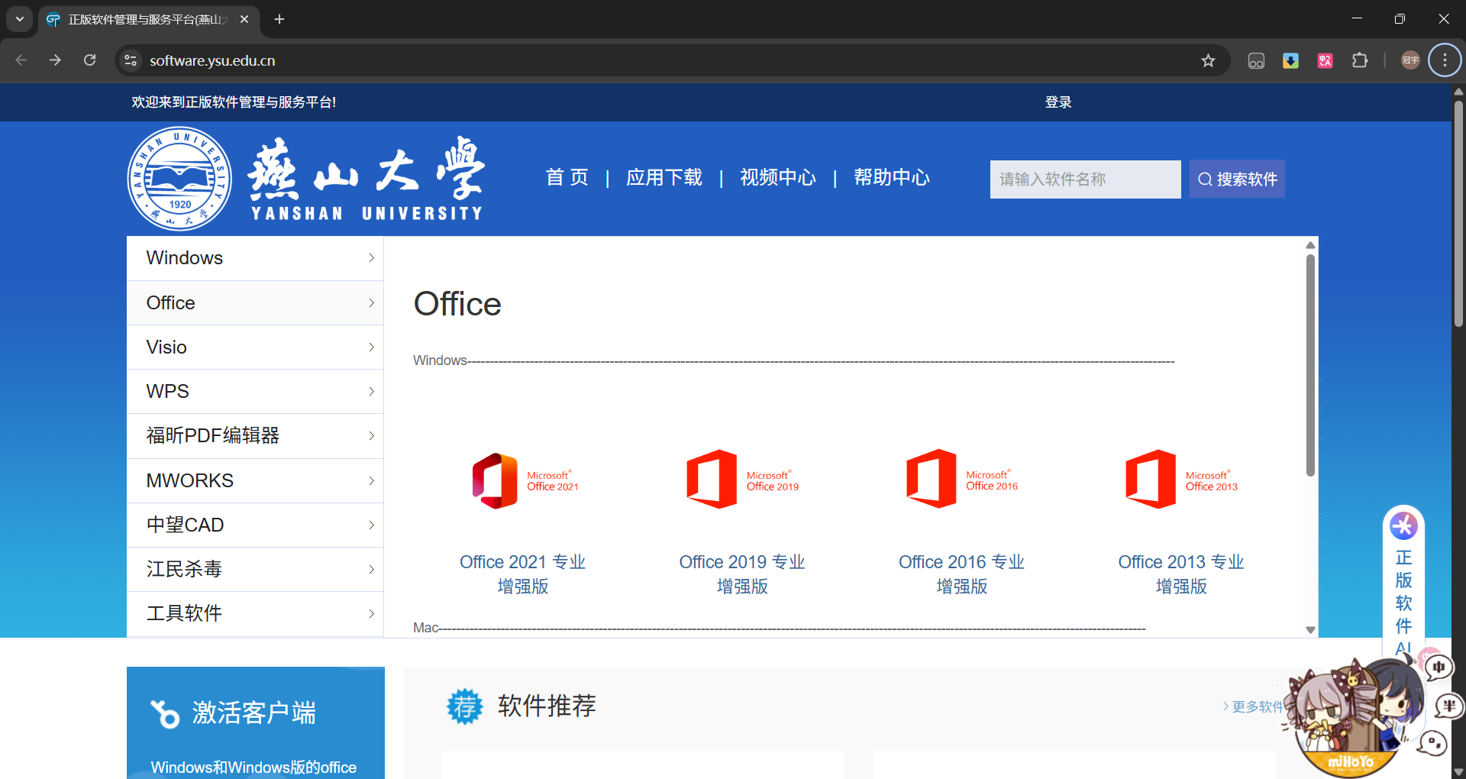
Task: Toggle the 中 Chinese/English input bubble
Action: [x=1439, y=667]
